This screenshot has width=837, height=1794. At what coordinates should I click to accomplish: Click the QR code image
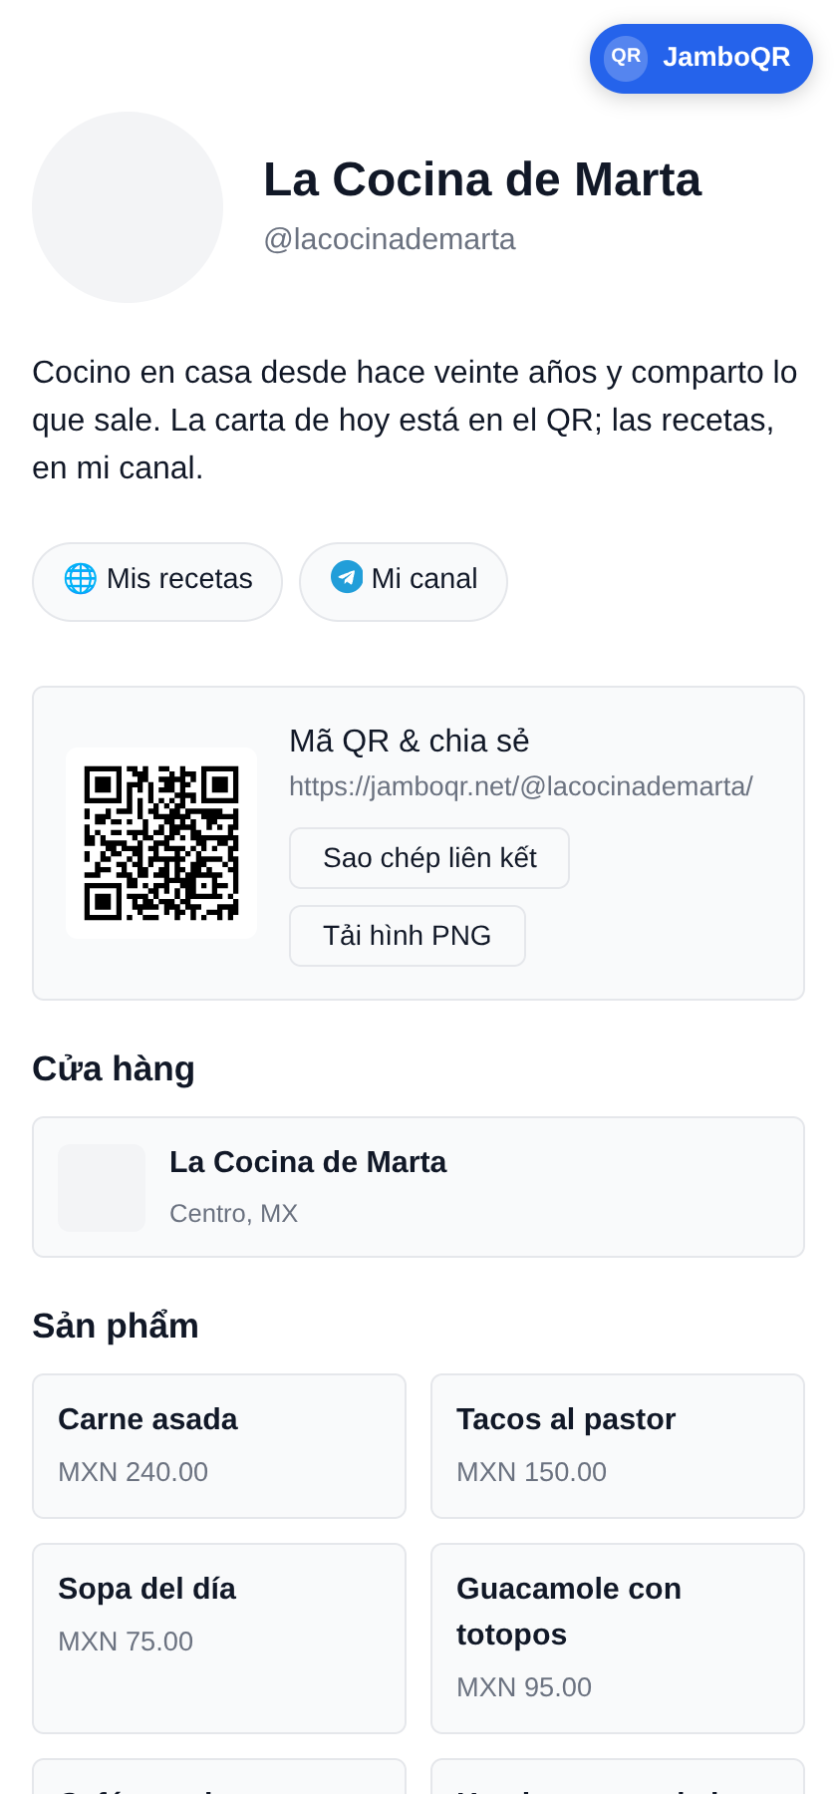click(161, 843)
